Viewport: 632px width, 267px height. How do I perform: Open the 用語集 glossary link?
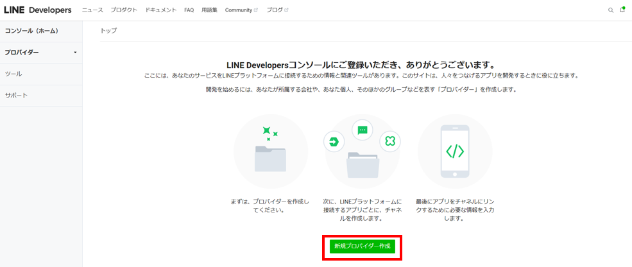[x=209, y=10]
